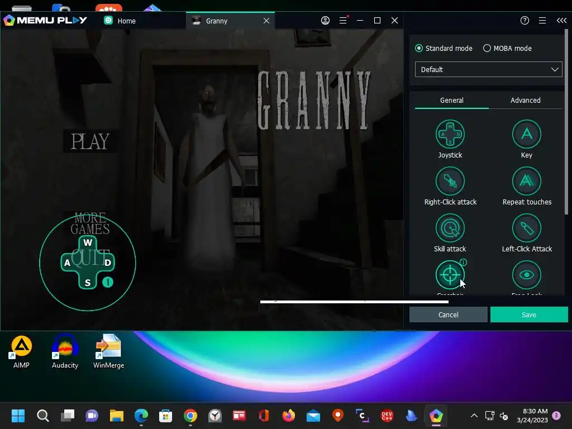
Task: Open Microsoft Edge from taskbar
Action: [141, 416]
